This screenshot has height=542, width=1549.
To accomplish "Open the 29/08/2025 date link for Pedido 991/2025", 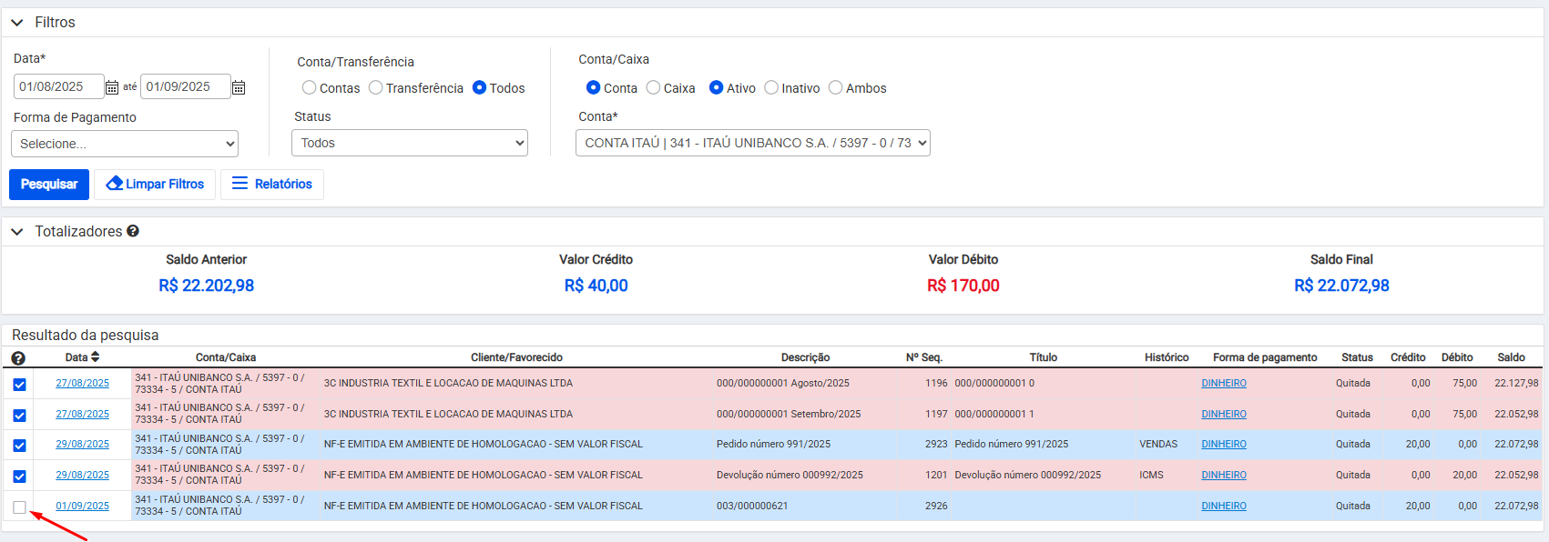I will click(x=82, y=444).
